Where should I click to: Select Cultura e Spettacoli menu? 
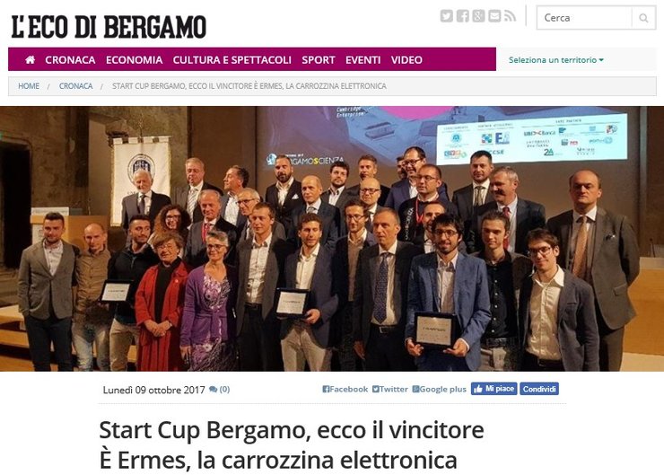coord(232,60)
